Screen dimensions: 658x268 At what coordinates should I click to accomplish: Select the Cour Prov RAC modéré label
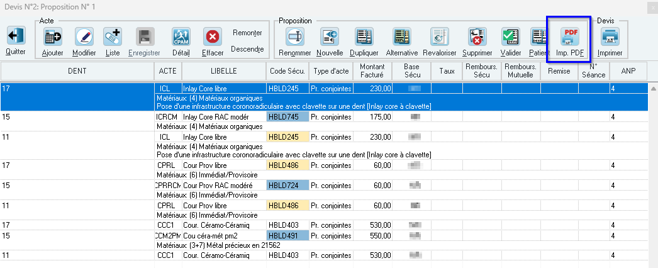click(x=218, y=186)
